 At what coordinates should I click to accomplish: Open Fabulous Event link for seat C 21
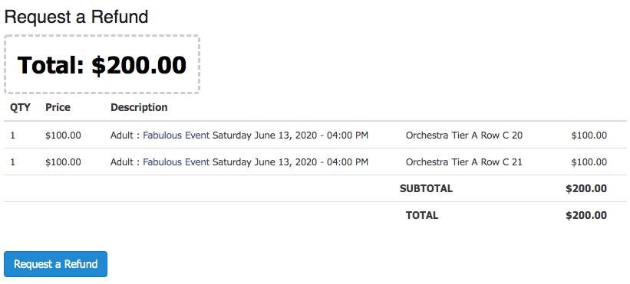coord(176,162)
